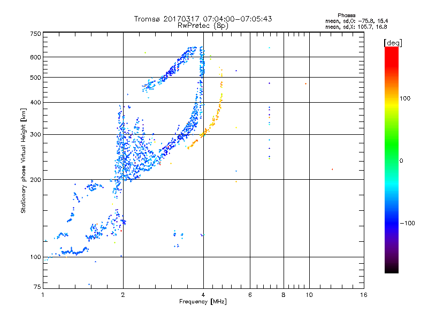Click the y-axis tick label '300'
The image size is (428, 321).
coord(35,135)
